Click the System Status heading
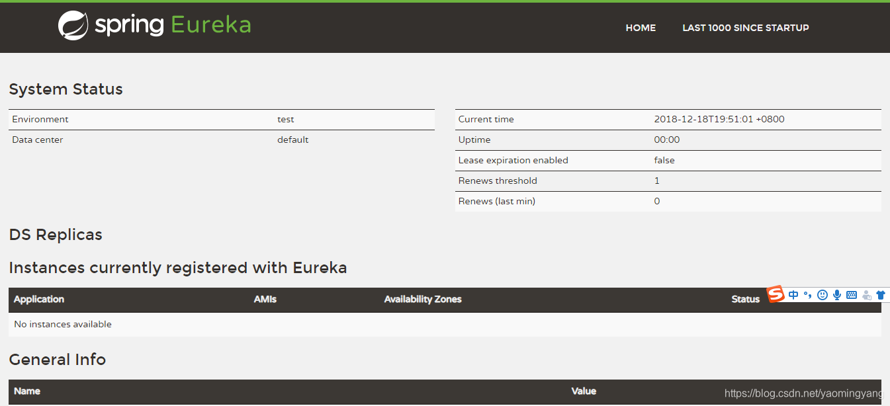The width and height of the screenshot is (890, 406). click(66, 89)
